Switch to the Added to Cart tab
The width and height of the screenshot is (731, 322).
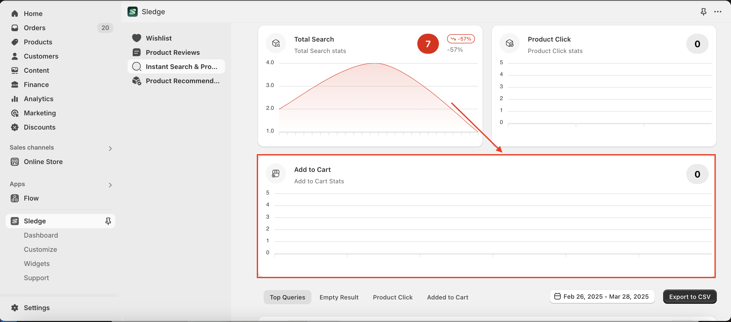coord(448,297)
